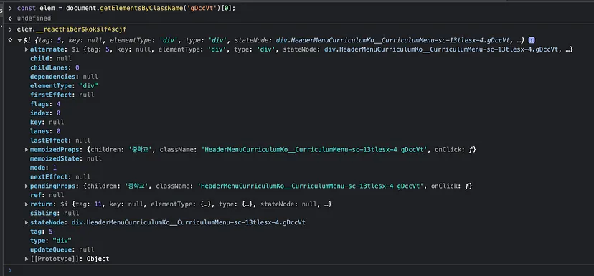Image resolution: width=594 pixels, height=276 pixels.
Task: Select the 'lastEffect: null' row
Action: pos(60,141)
